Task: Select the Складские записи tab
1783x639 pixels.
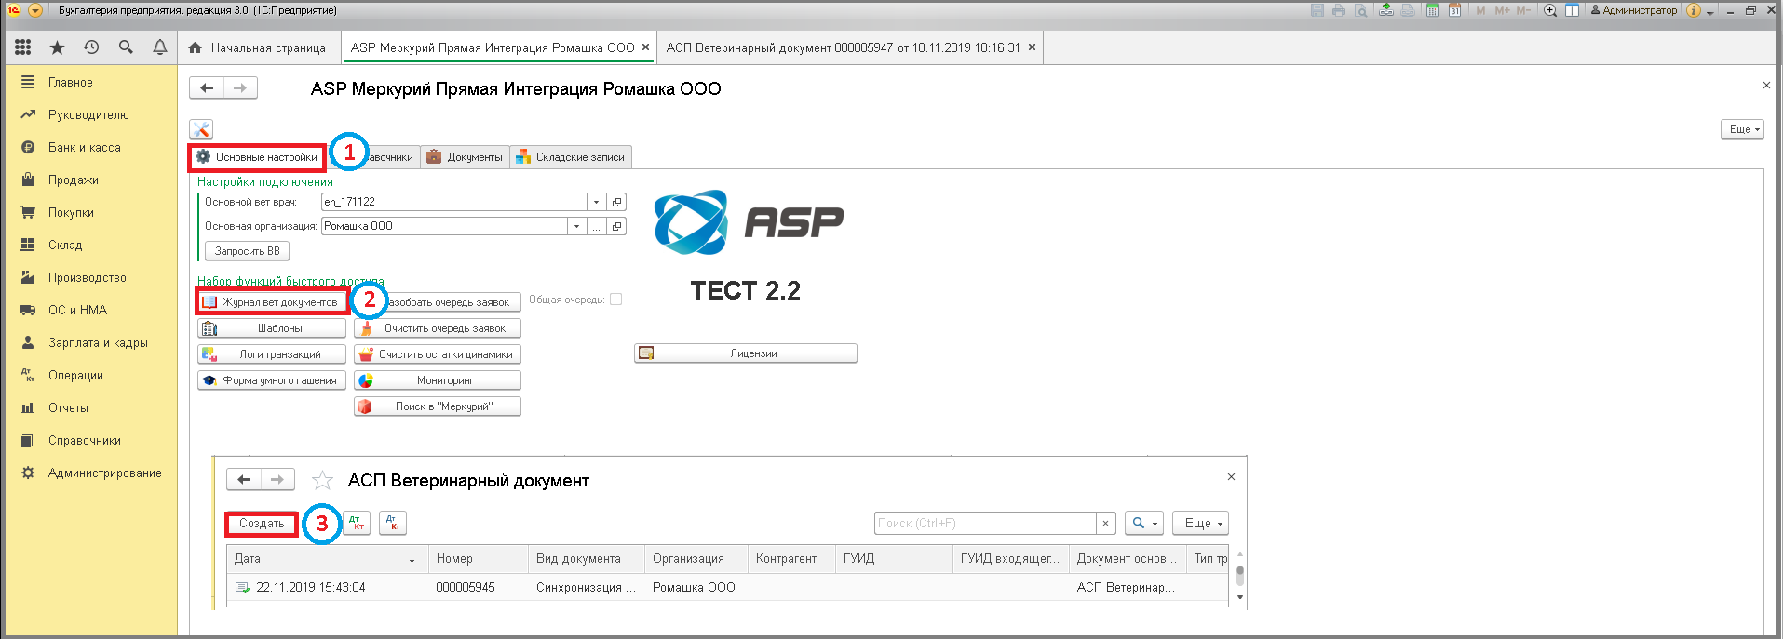Action: pyautogui.click(x=571, y=157)
